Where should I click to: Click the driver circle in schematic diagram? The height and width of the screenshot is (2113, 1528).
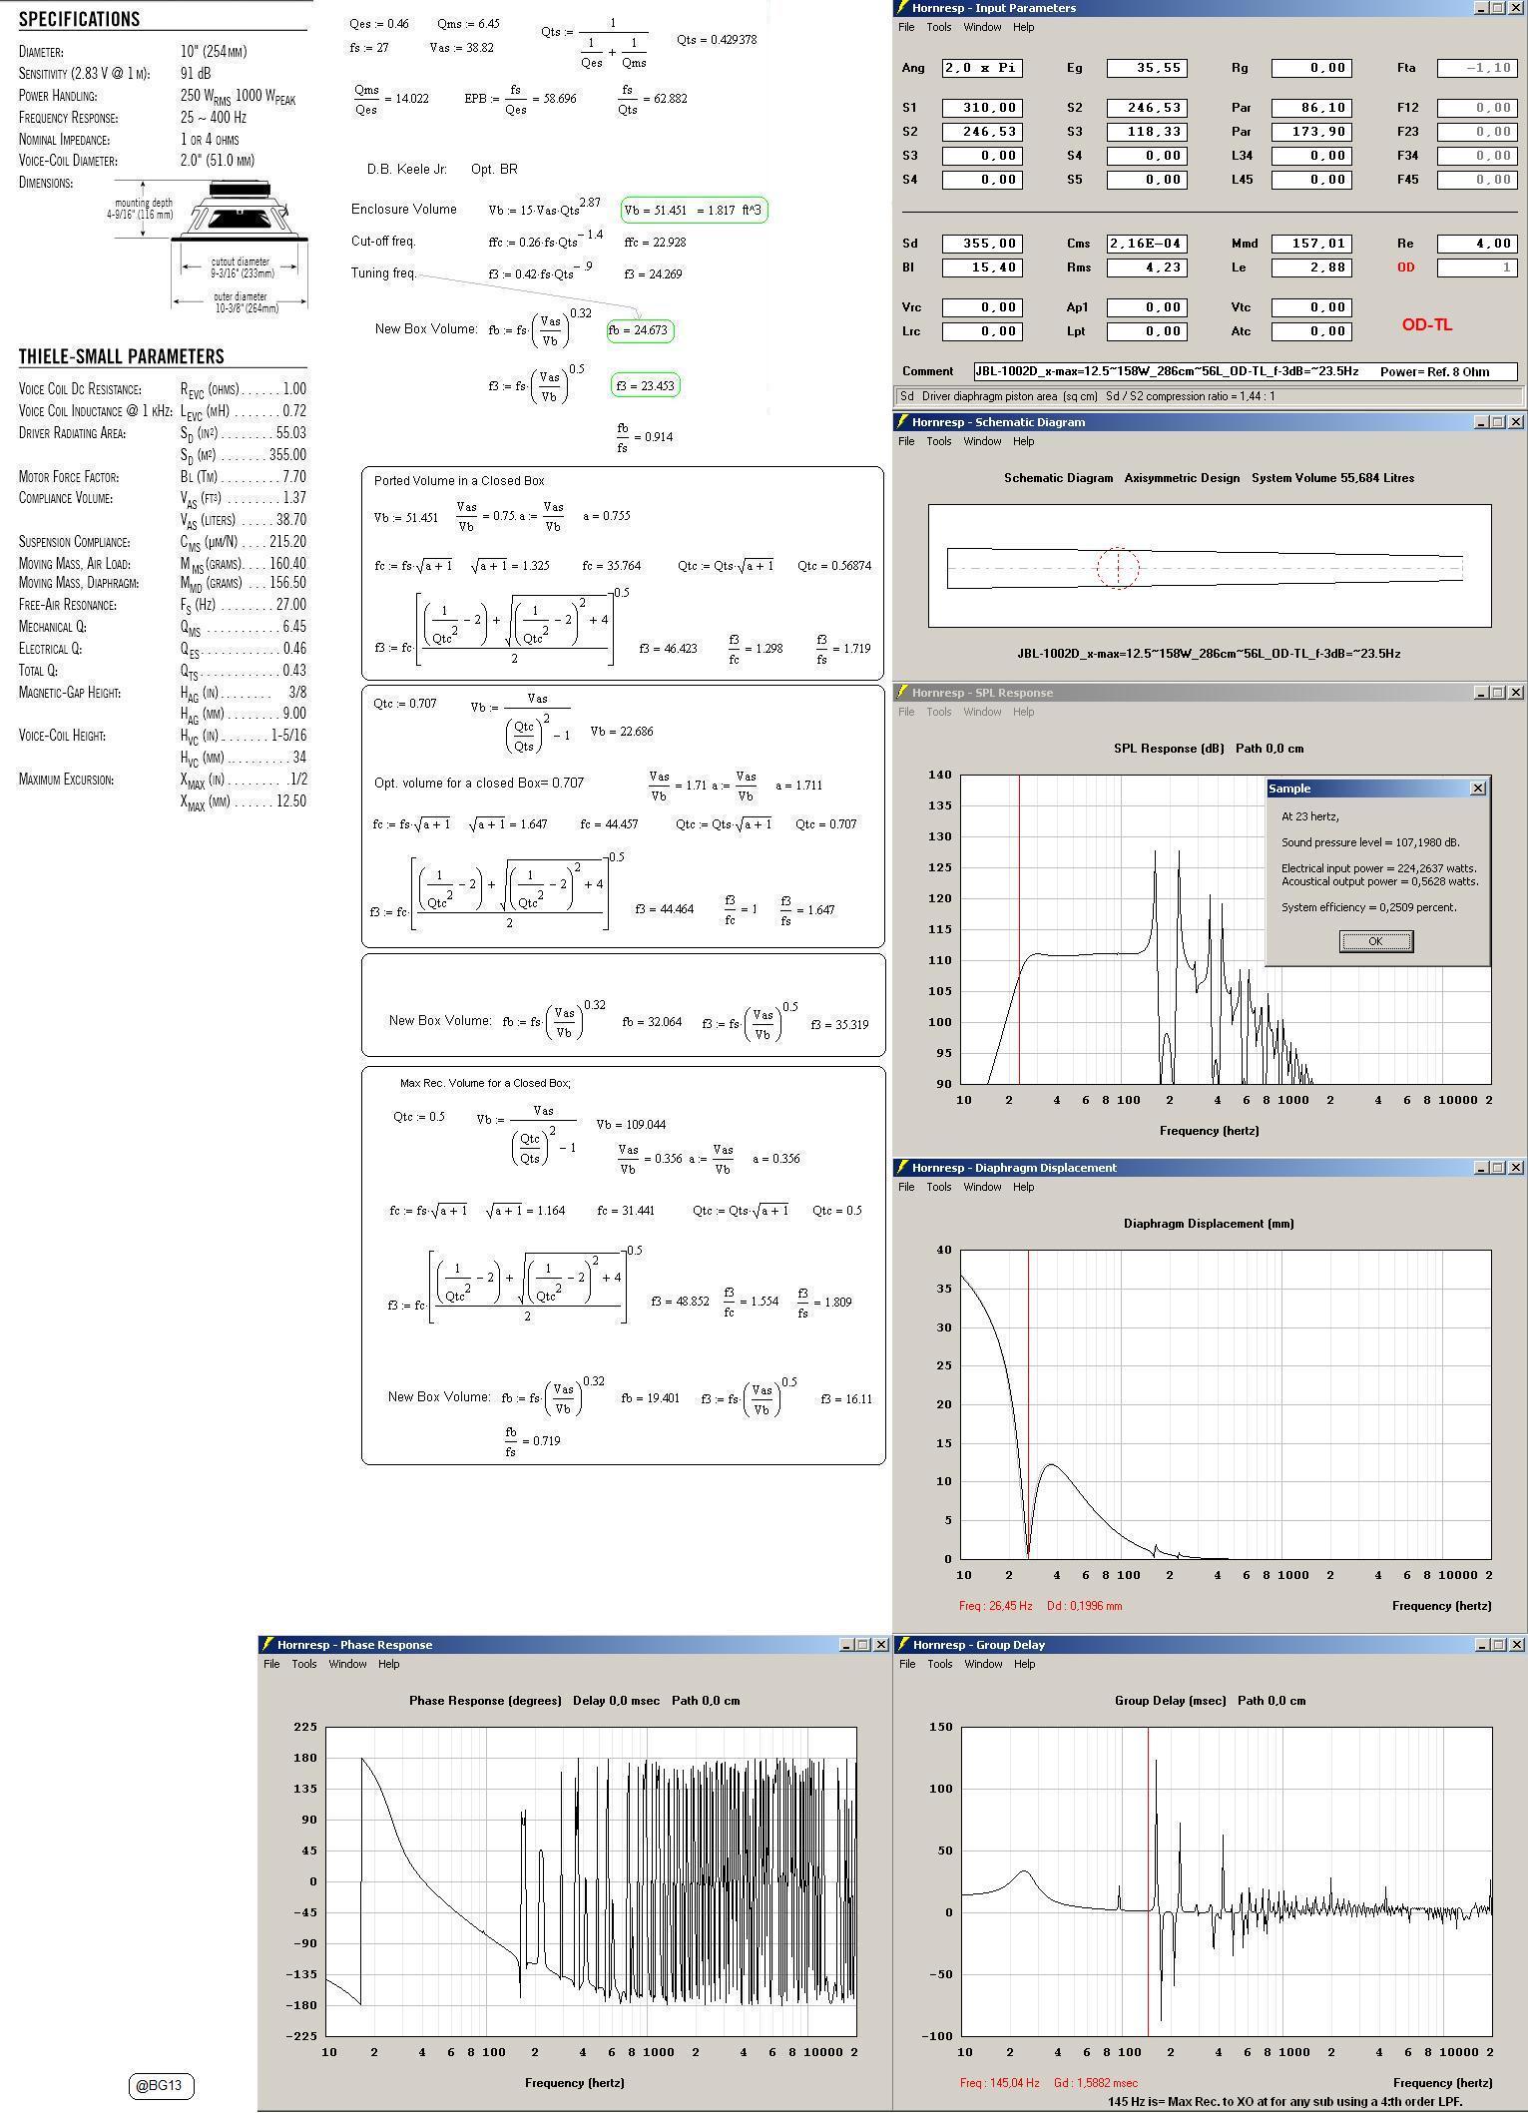1118,568
